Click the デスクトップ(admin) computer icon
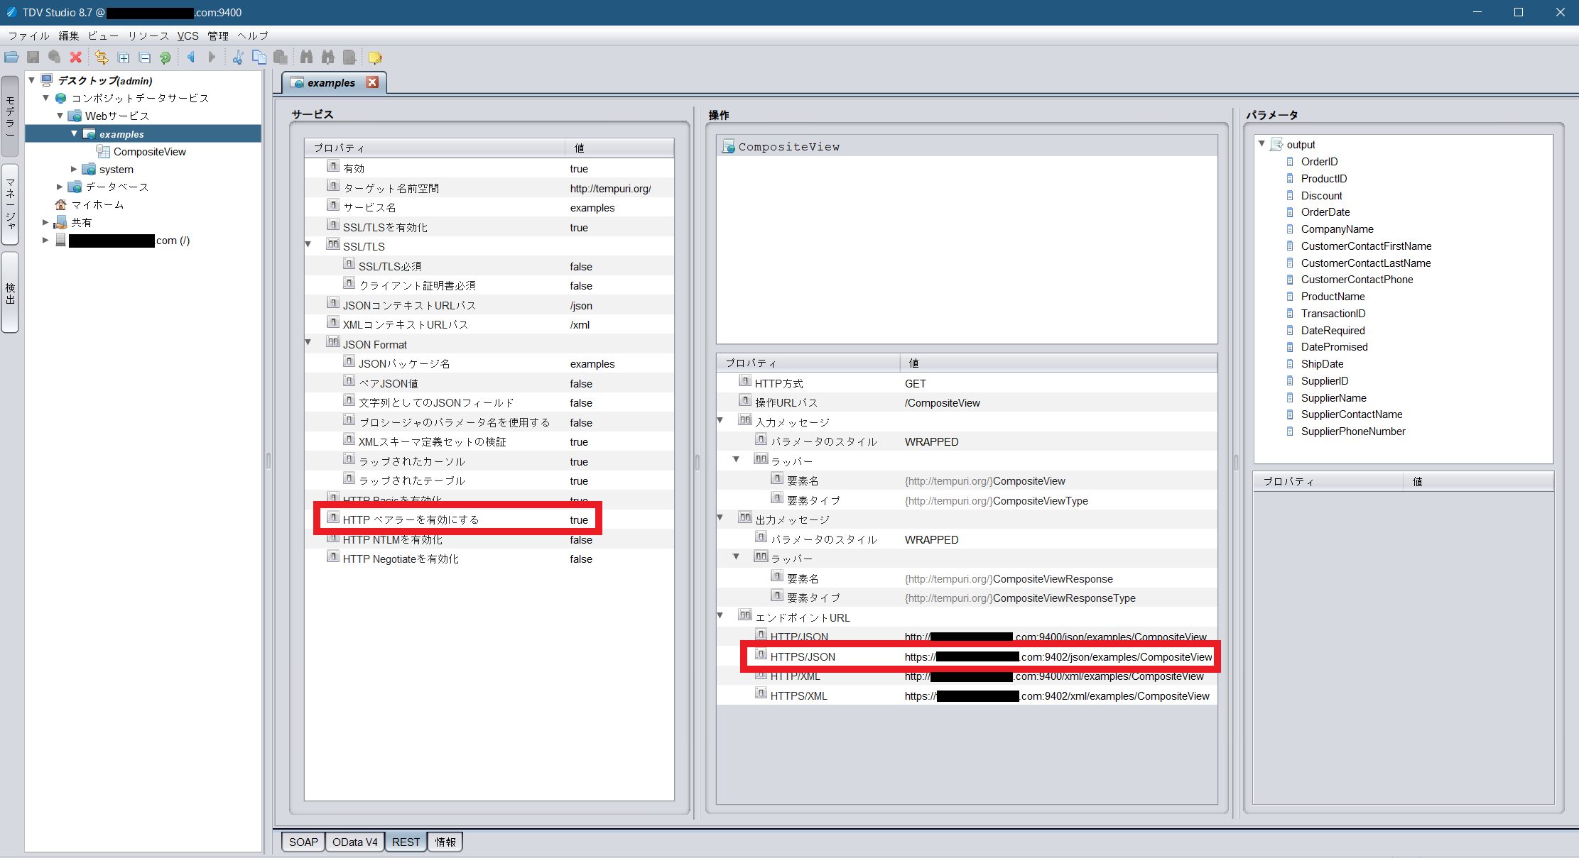The height and width of the screenshot is (858, 1579). pos(47,80)
